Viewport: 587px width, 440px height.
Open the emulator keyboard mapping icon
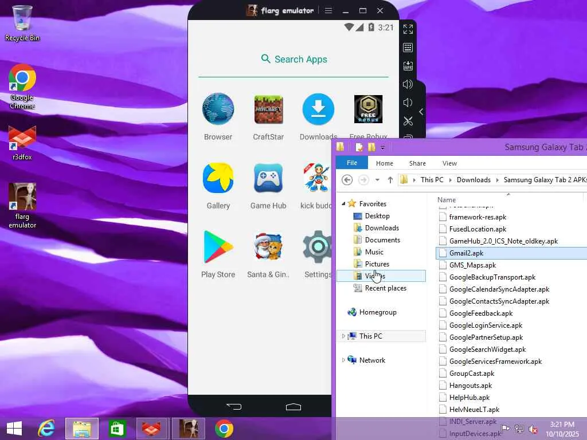coord(408,48)
